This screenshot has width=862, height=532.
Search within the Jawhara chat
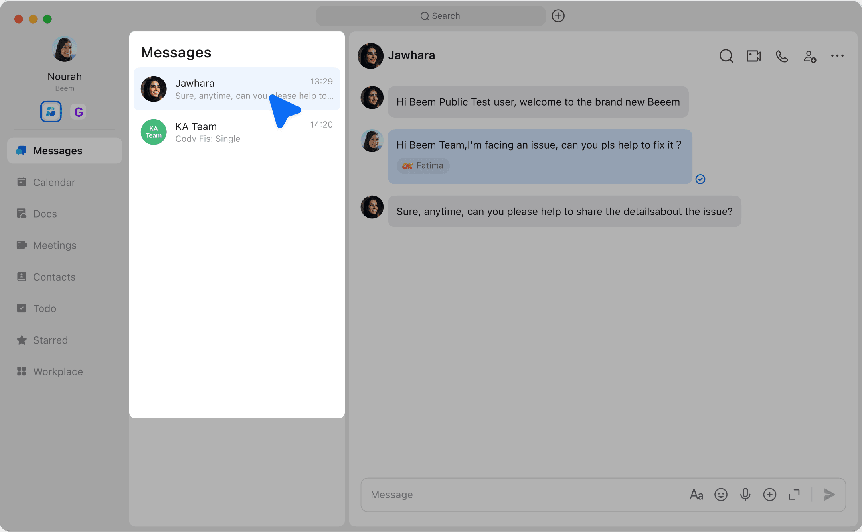click(726, 56)
